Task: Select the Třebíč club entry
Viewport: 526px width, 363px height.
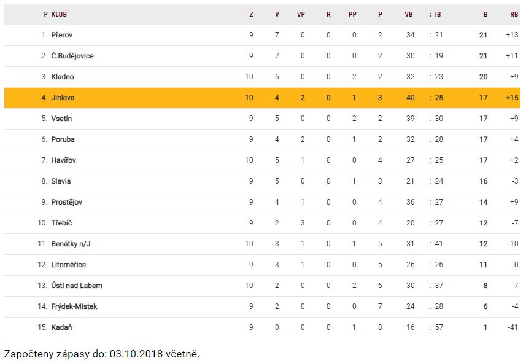Action: click(62, 223)
